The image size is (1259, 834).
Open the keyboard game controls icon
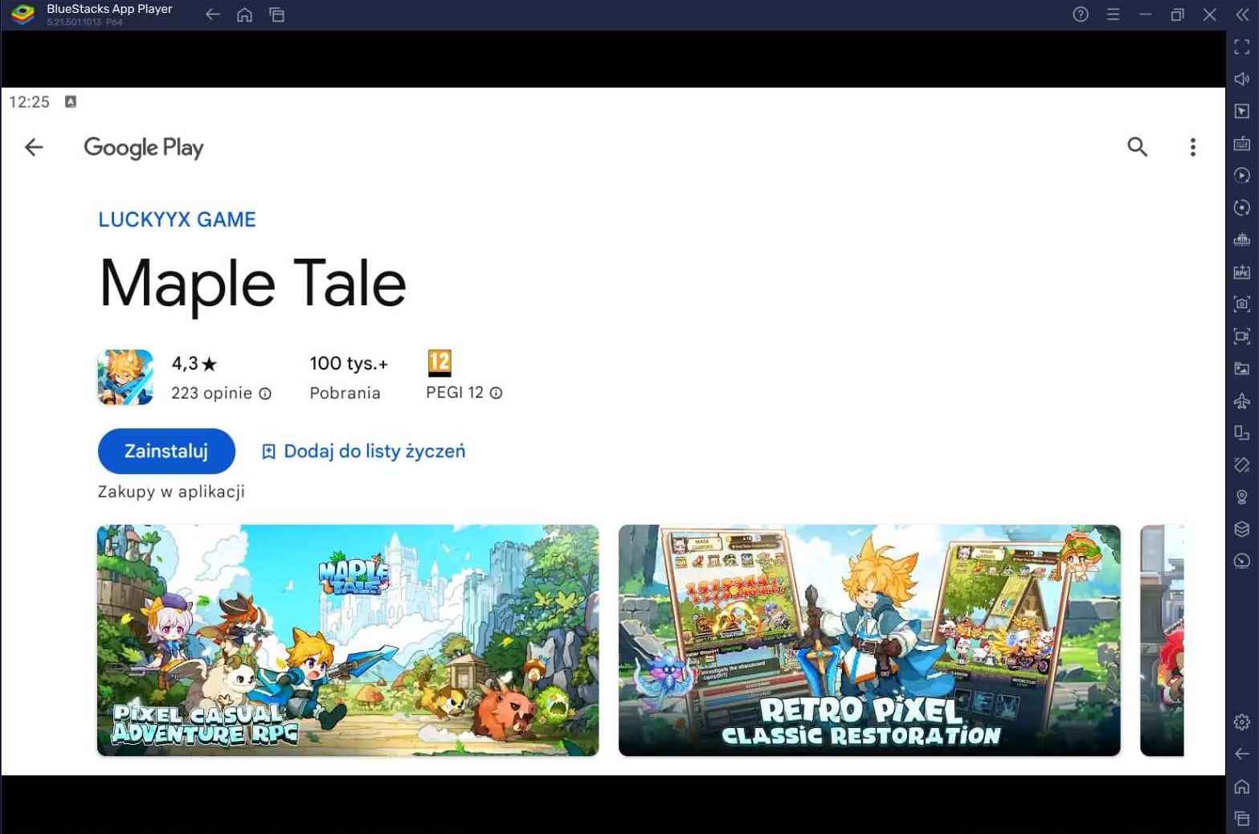[1242, 144]
